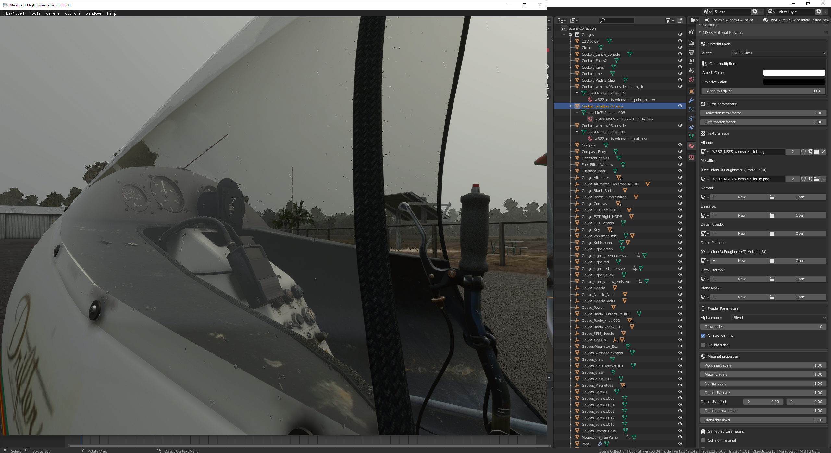This screenshot has width=831, height=453.
Task: Toggle visibility of Gauge_Altimeter
Action: [680, 178]
